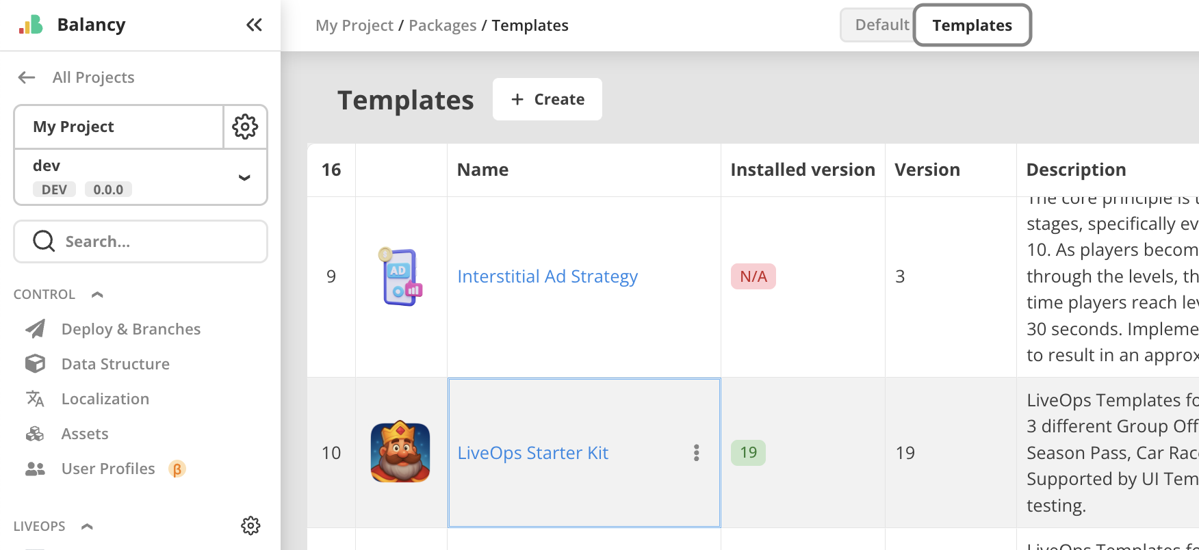The width and height of the screenshot is (1199, 550).
Task: Click Interstitial Ad Strategy description text
Action: [1113, 276]
